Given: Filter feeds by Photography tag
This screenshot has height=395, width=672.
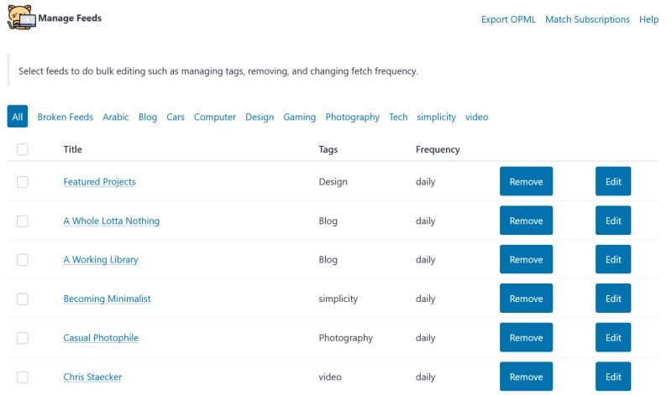Looking at the screenshot, I should pyautogui.click(x=352, y=117).
